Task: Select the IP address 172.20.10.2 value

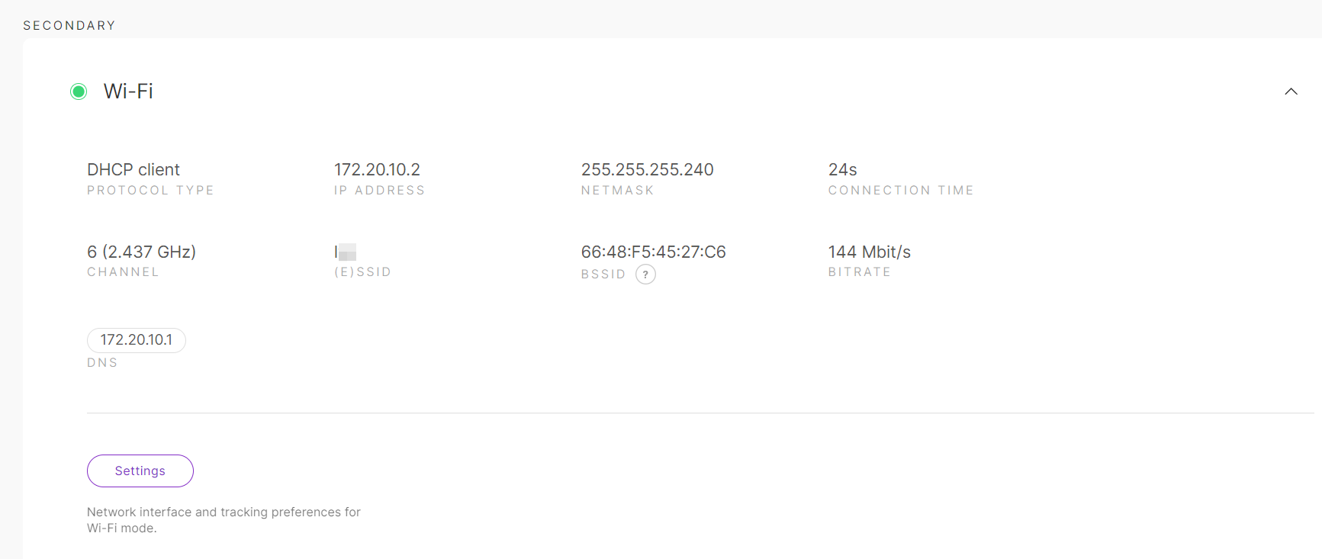Action: pyautogui.click(x=377, y=169)
